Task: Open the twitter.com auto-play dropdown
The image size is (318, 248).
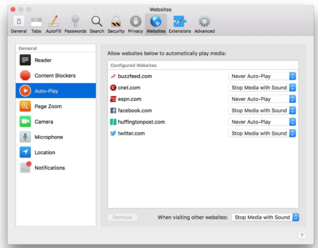Action: pos(262,133)
